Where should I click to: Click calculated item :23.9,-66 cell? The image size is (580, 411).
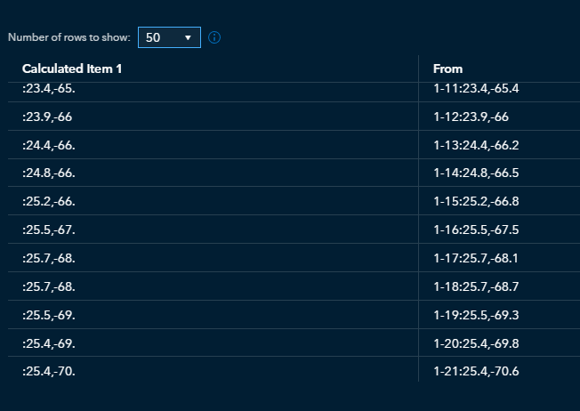(47, 117)
